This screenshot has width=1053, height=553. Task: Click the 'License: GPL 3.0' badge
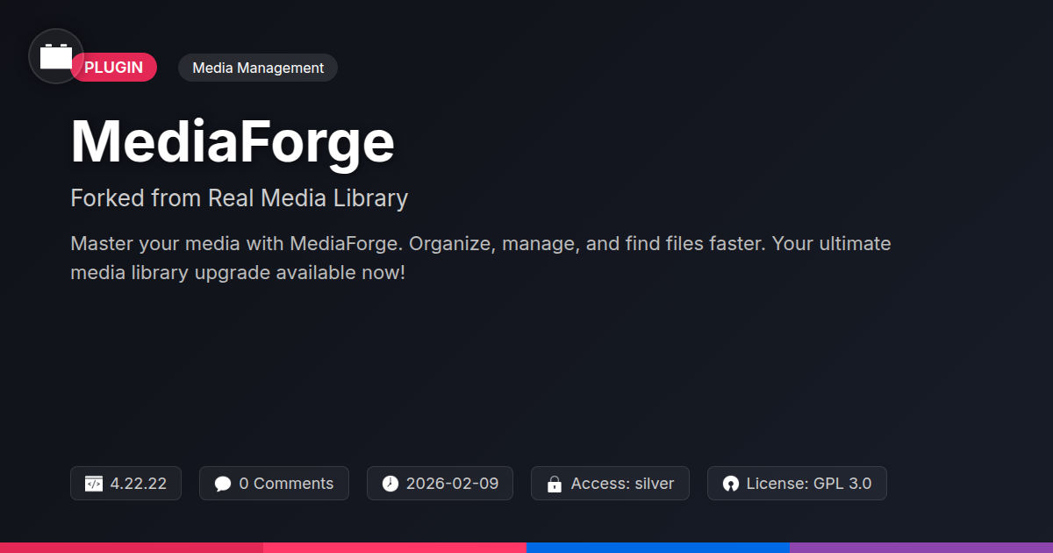tap(797, 484)
